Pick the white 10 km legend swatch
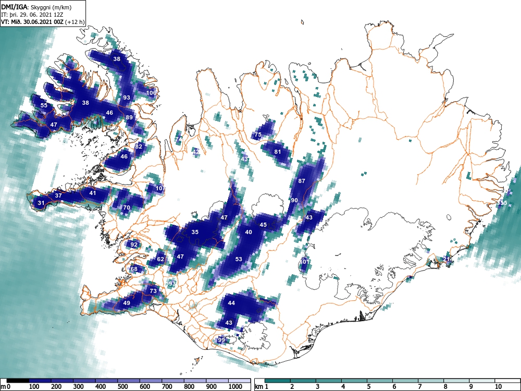The height and width of the screenshot is (391, 521). click(507, 381)
